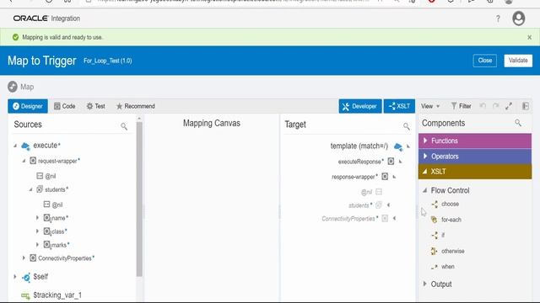Screen dimensions: 540x303
Task: Expand the Output group
Action: pos(425,284)
